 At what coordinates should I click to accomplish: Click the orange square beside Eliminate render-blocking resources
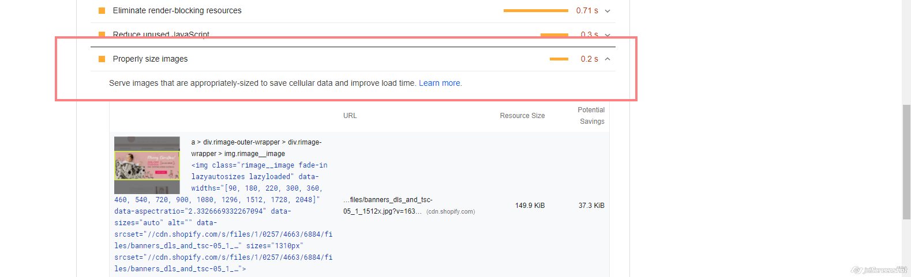(102, 10)
